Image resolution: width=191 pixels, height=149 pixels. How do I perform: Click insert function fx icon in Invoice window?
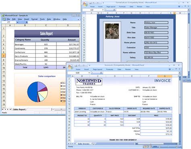pos(101,72)
